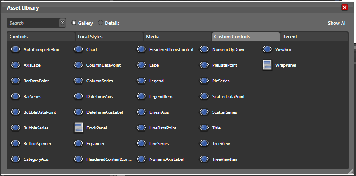Switch to the Local Styles tab

[x=109, y=37]
